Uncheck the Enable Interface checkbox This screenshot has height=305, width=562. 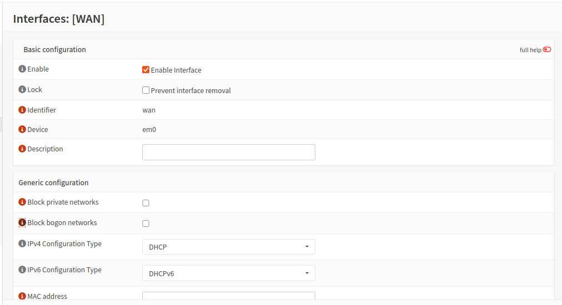(146, 70)
